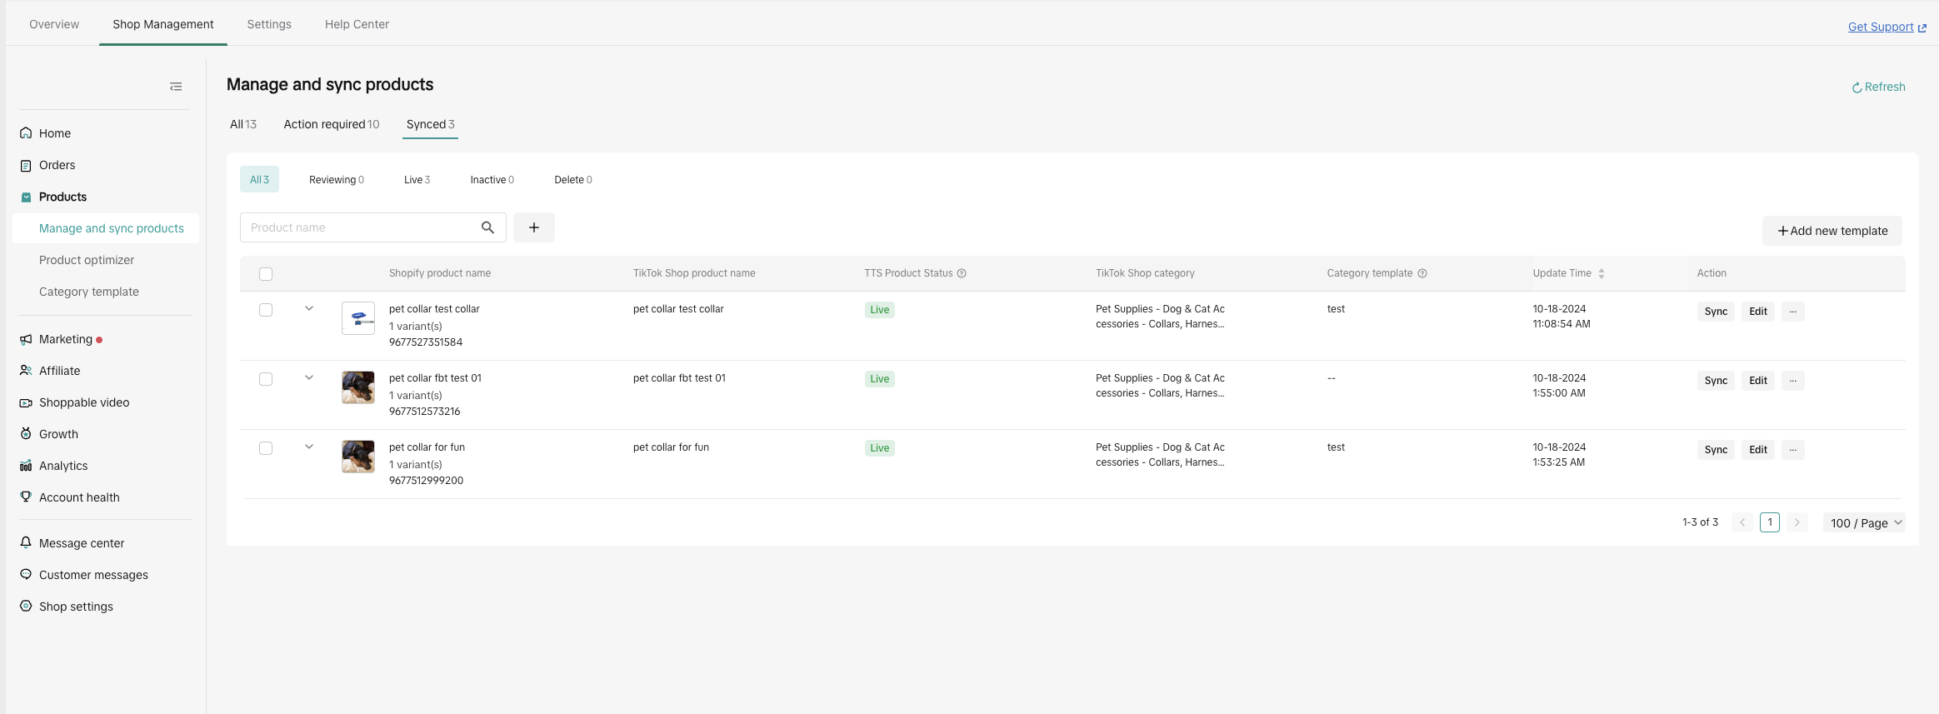The image size is (1939, 714).
Task: Click the Product name search field
Action: pyautogui.click(x=358, y=227)
